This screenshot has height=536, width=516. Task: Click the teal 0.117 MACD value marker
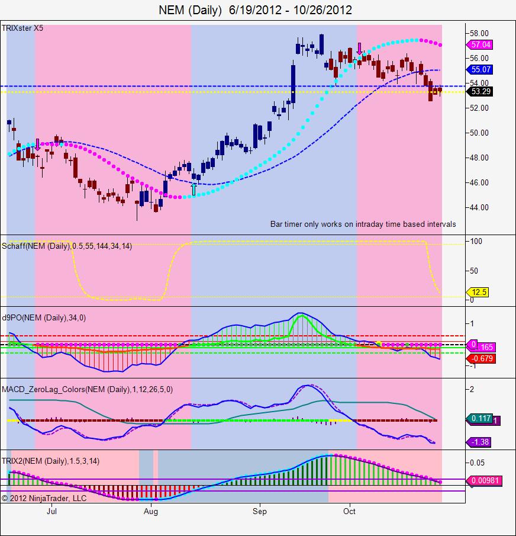[x=479, y=418]
